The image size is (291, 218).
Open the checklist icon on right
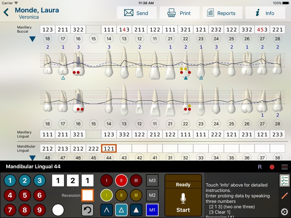coord(284,180)
